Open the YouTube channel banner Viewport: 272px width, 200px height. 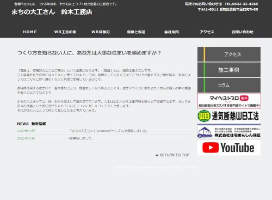pyautogui.click(x=229, y=148)
